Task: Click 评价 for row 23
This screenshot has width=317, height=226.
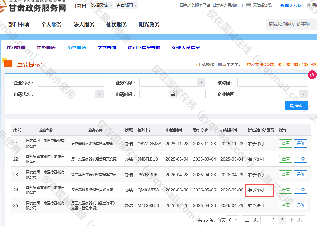Action: click(300, 174)
